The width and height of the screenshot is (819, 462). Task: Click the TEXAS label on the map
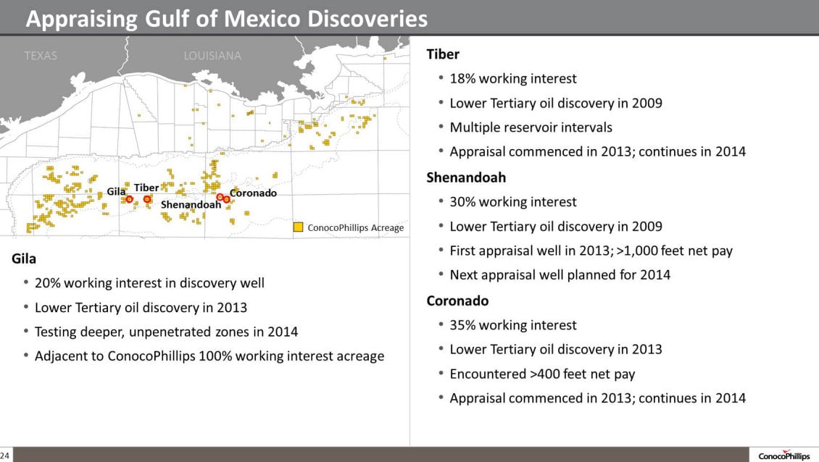point(41,56)
